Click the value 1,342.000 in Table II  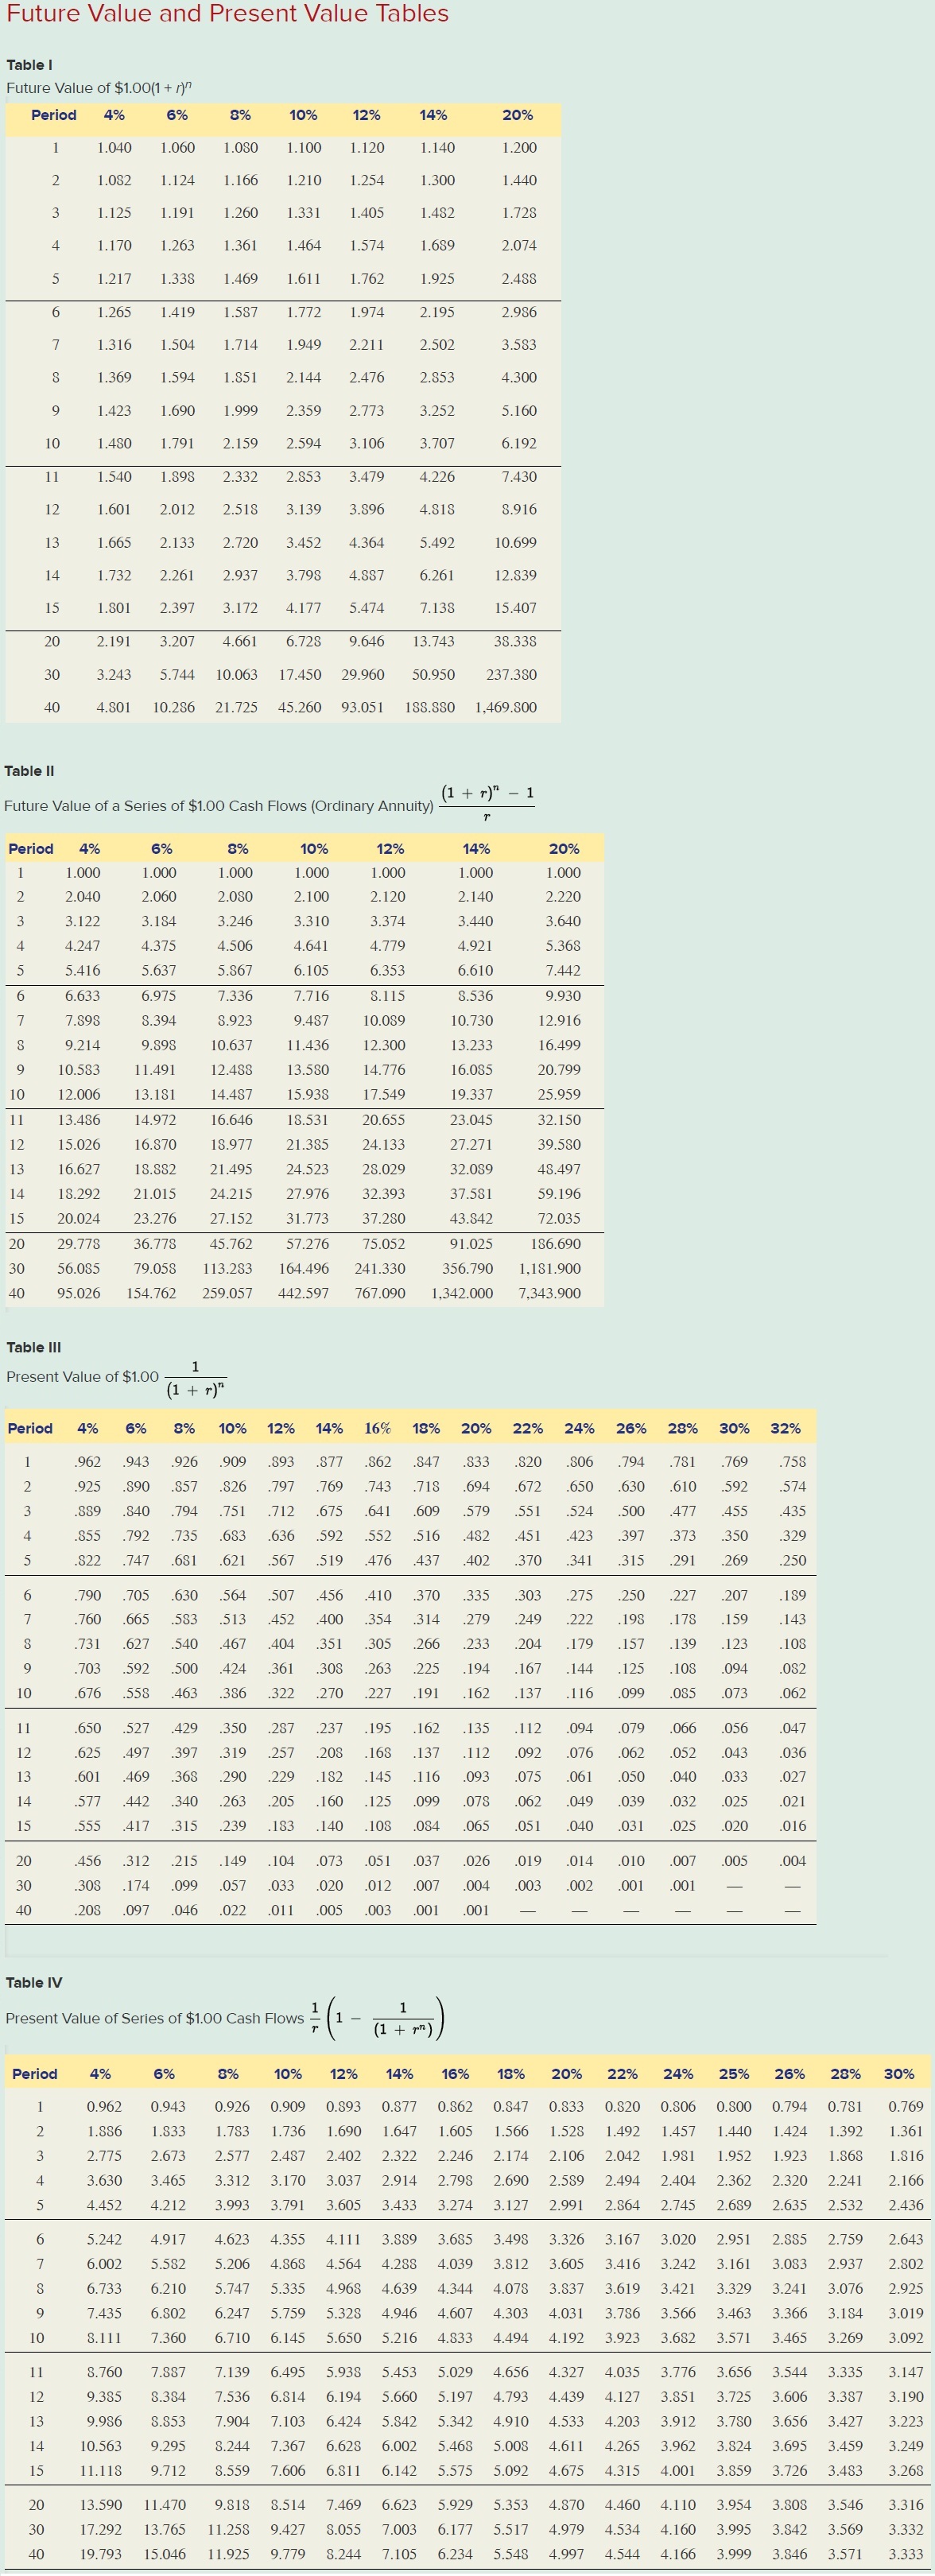(462, 1293)
